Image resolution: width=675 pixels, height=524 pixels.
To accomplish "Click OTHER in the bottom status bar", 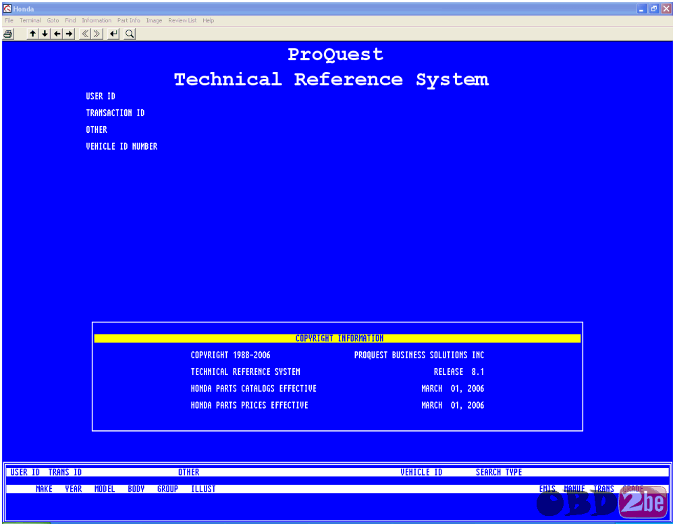I will tap(189, 472).
